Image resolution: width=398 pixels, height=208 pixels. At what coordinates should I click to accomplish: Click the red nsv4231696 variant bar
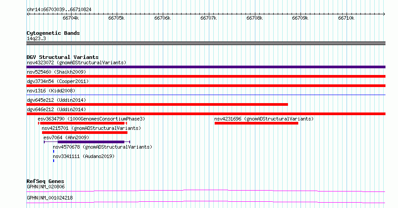tap(256, 123)
